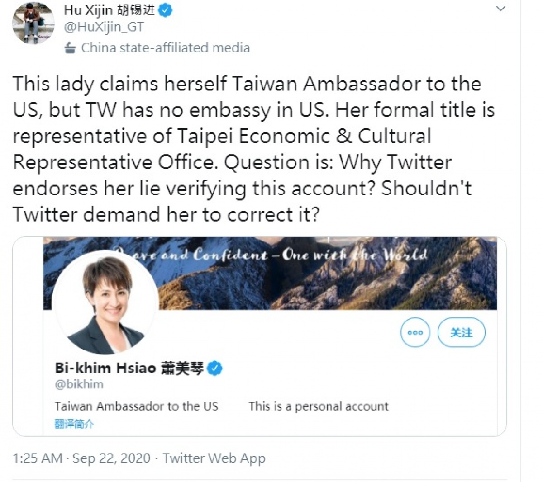Image resolution: width=543 pixels, height=482 pixels.
Task: Click the state-affiliated media podium icon
Action: click(70, 47)
